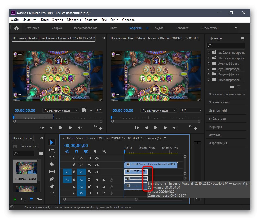Open source monitor zoom dropdown По размеру кадра
The width and height of the screenshot is (259, 219).
(x=61, y=110)
